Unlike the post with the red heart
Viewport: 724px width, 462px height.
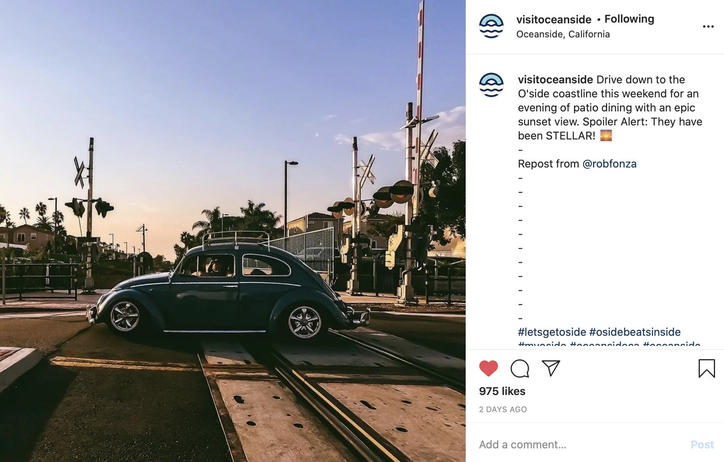[x=488, y=369]
